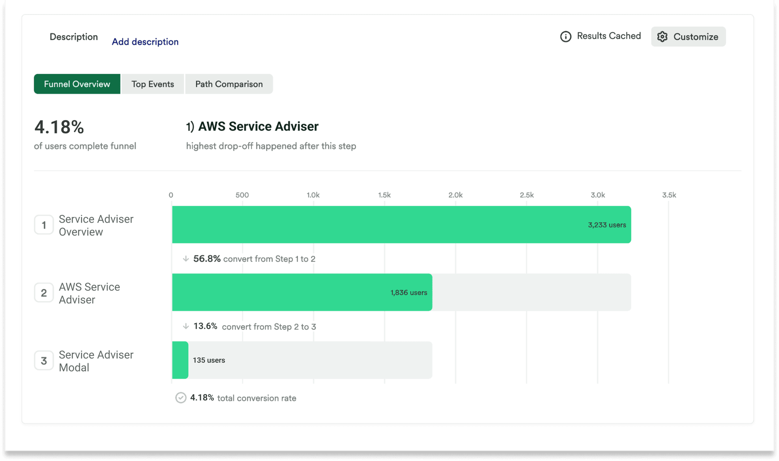Image resolution: width=779 pixels, height=461 pixels.
Task: Open the Customize settings gear icon
Action: [x=663, y=36]
